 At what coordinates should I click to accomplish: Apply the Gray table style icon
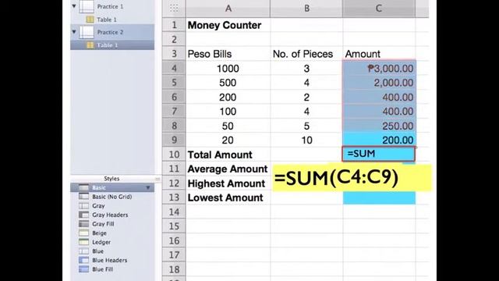(83, 206)
